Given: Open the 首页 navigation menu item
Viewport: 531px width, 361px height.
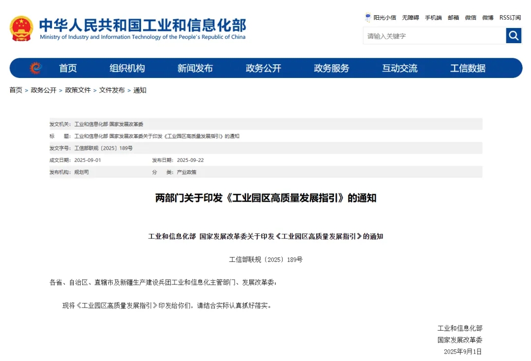Looking at the screenshot, I should pyautogui.click(x=68, y=68).
